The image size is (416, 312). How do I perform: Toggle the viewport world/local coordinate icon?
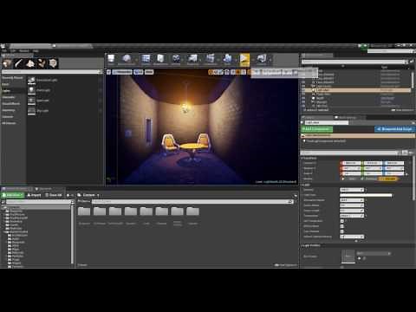point(227,72)
